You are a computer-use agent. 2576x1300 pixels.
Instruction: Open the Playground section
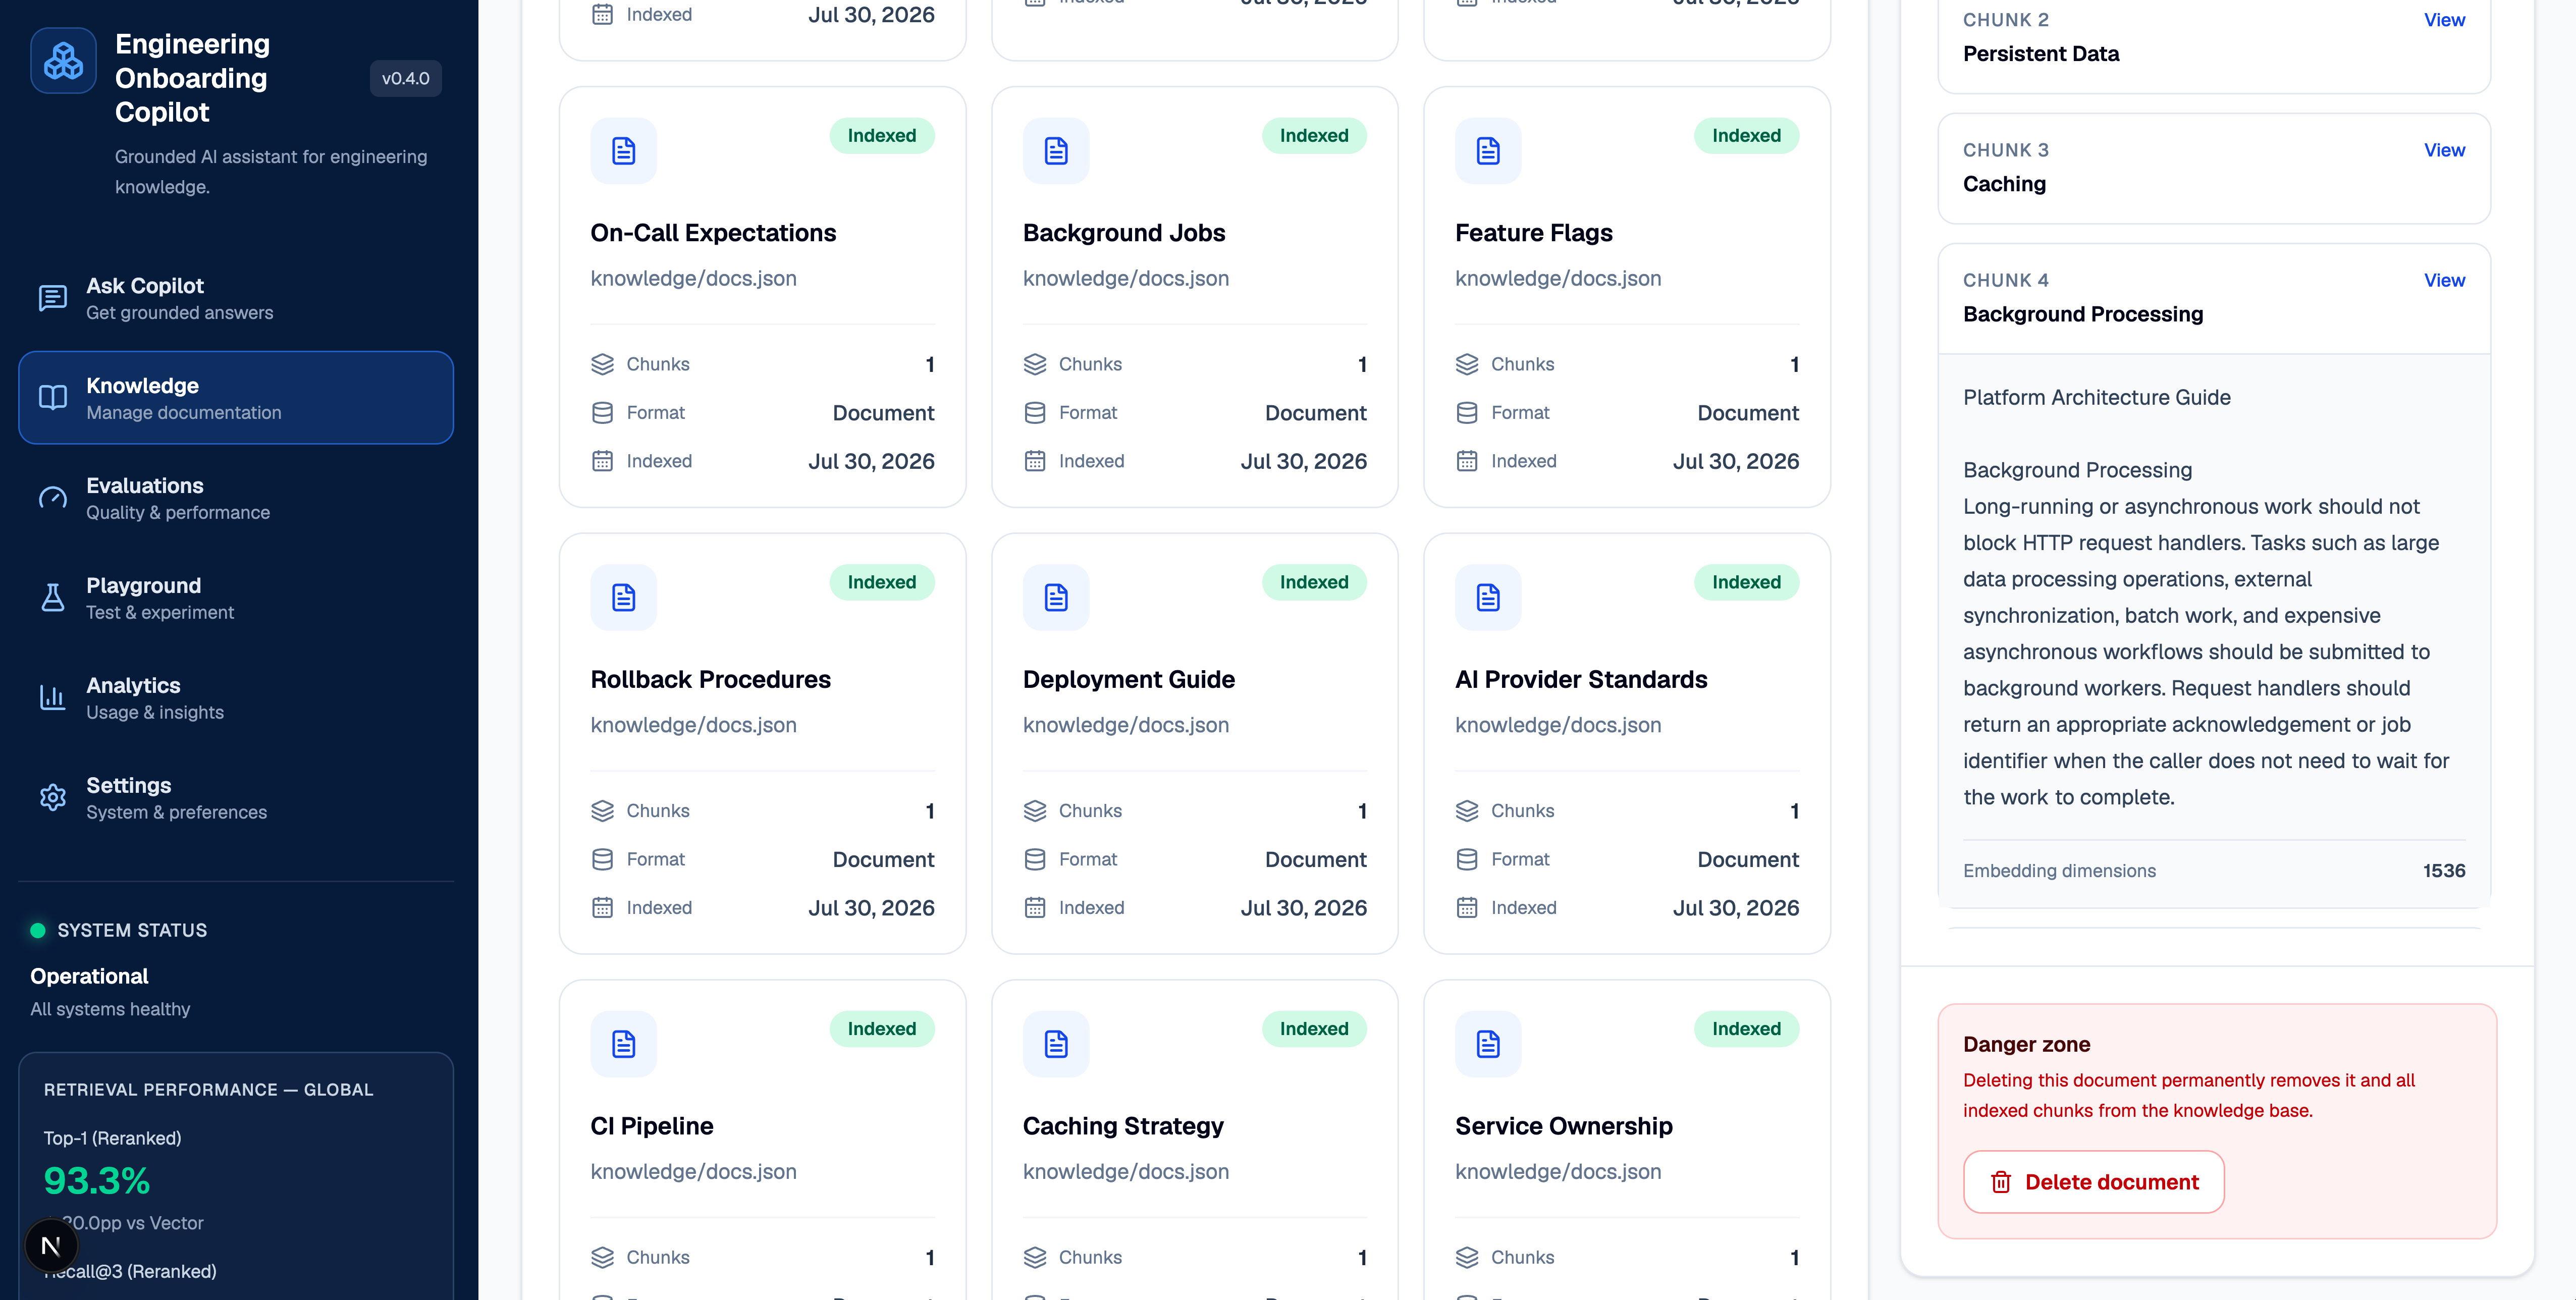point(236,598)
